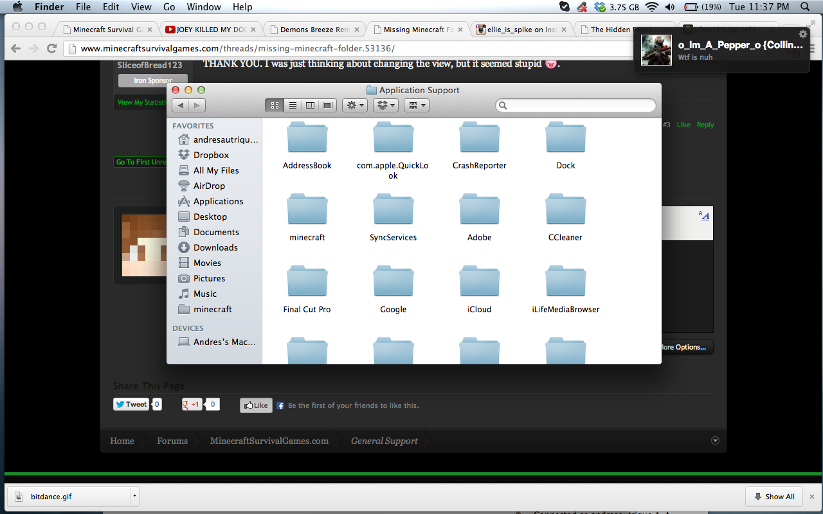Select the SyncServices folder
The image size is (823, 514).
coord(393,209)
